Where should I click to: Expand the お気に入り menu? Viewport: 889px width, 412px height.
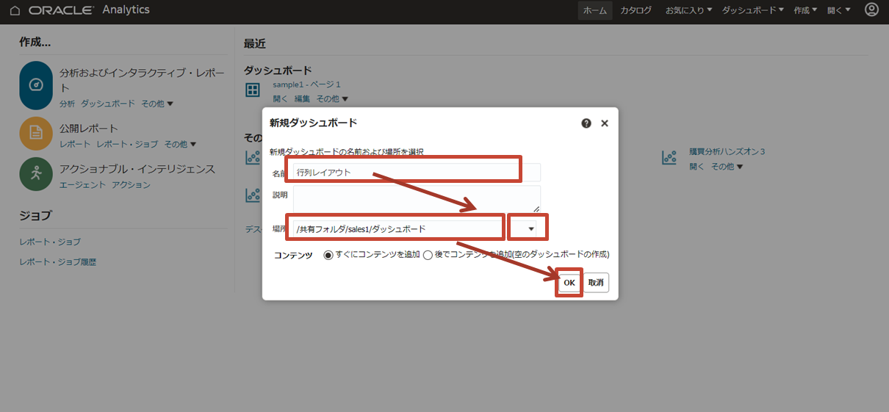point(688,10)
